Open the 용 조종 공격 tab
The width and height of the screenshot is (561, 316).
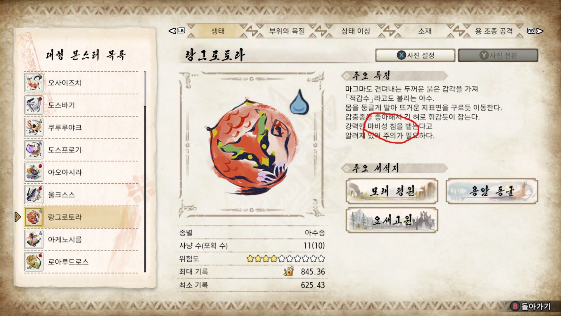494,31
